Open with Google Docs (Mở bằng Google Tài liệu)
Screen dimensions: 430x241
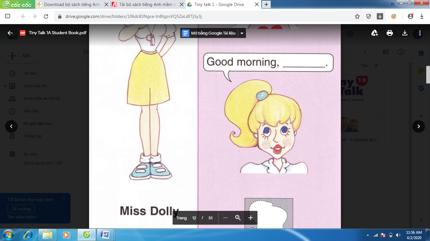[209, 33]
